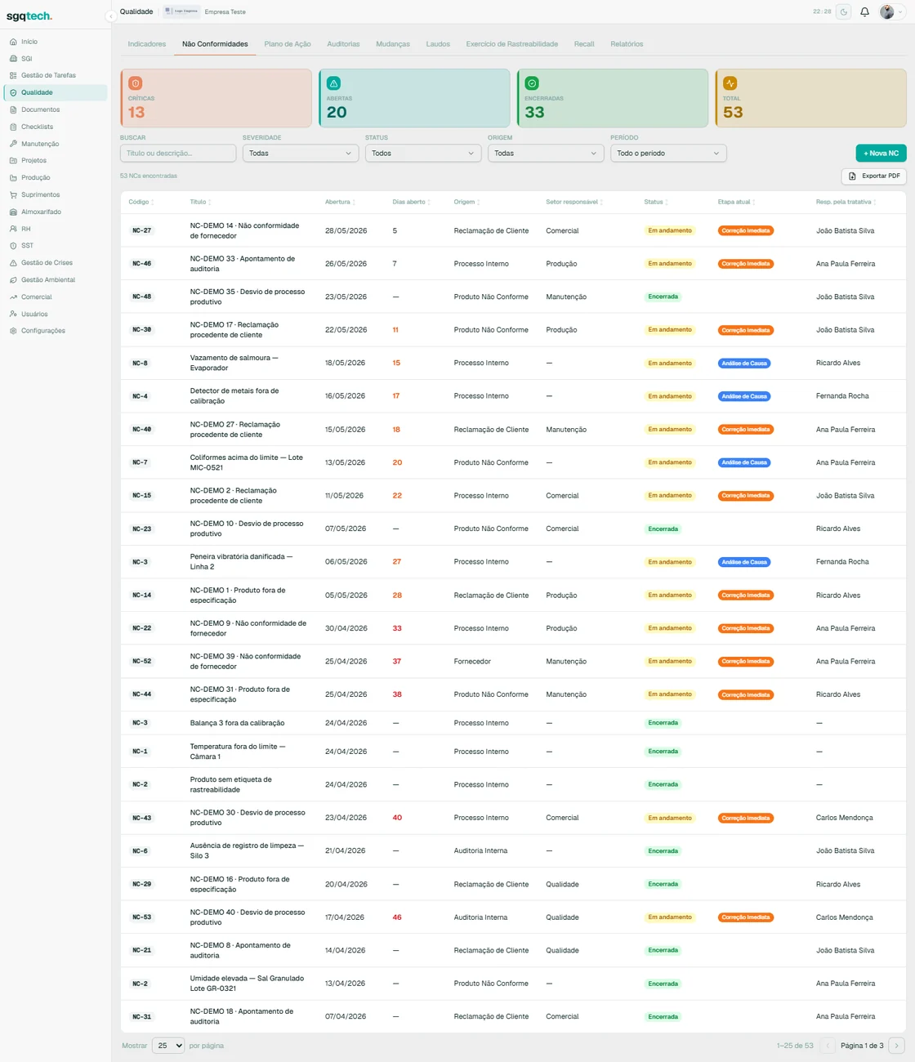Click the sgqtech logo
This screenshot has width=915, height=1062.
(29, 16)
